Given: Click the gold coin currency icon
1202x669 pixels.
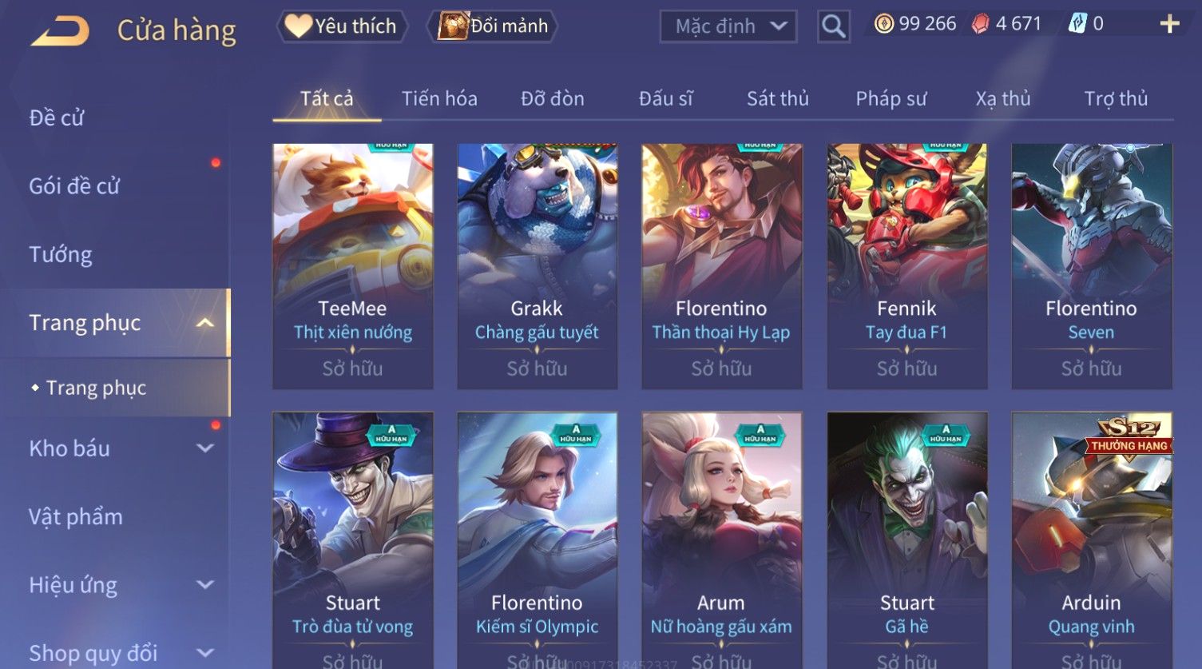Looking at the screenshot, I should [884, 24].
